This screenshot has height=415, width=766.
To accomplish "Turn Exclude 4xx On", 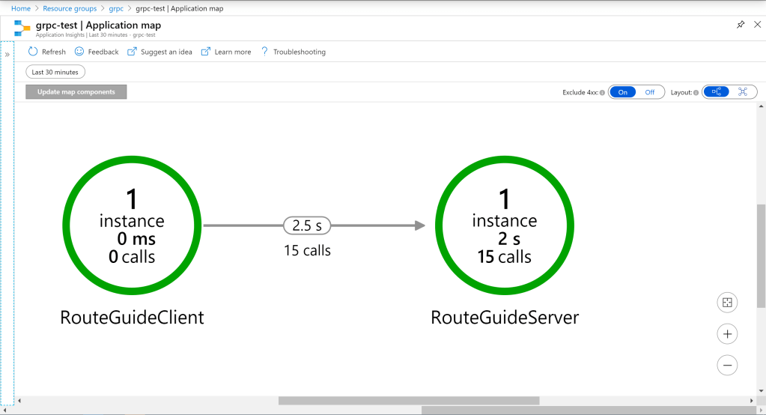I will [x=622, y=92].
